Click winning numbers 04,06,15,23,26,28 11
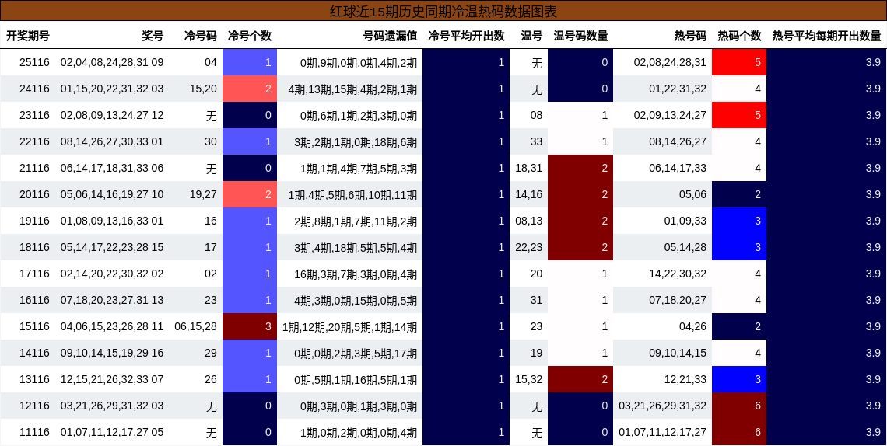 pyautogui.click(x=112, y=327)
